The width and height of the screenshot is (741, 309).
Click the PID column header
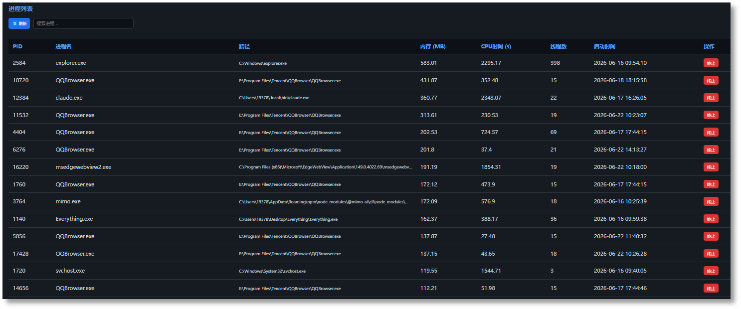coord(17,46)
